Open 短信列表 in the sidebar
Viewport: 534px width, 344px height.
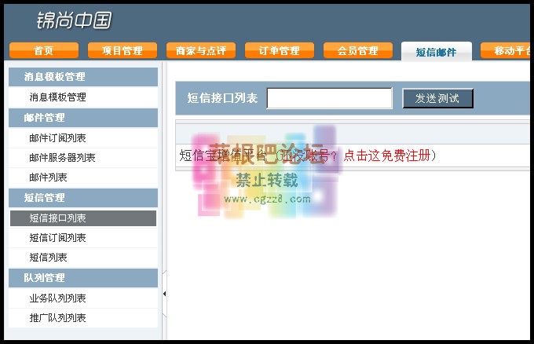click(83, 258)
